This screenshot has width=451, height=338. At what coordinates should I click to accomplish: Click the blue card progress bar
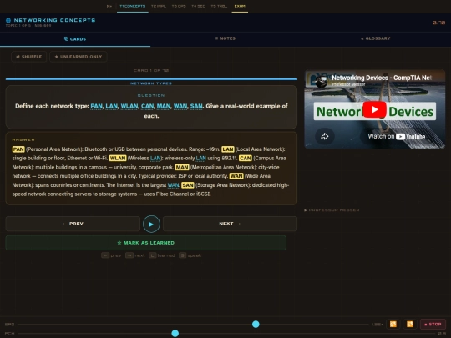151,78
